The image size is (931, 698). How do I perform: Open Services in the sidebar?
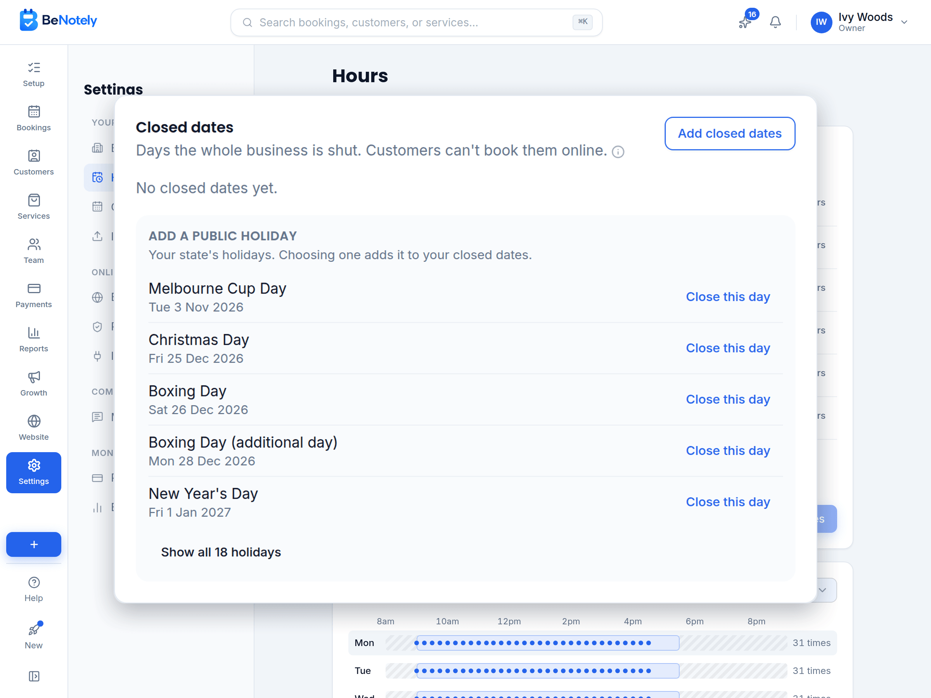34,207
